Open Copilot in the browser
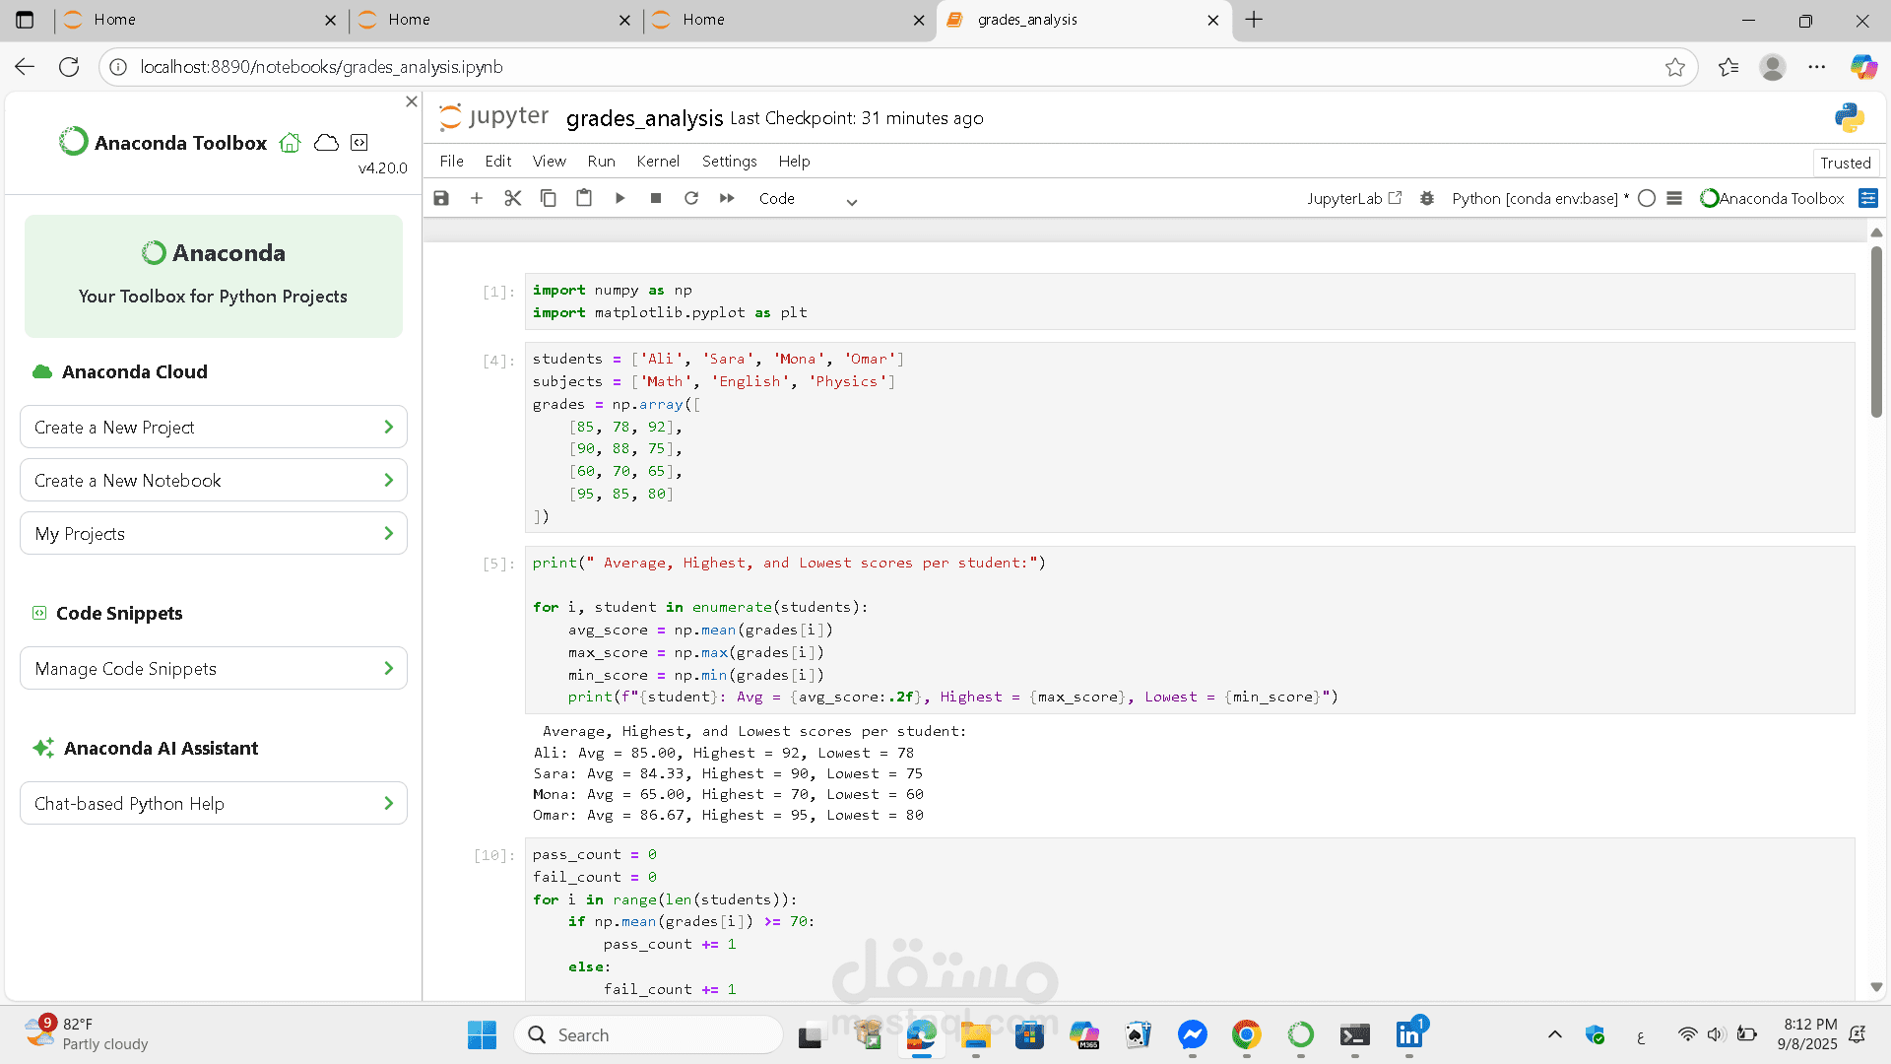Viewport: 1891px width, 1064px height. (1863, 67)
